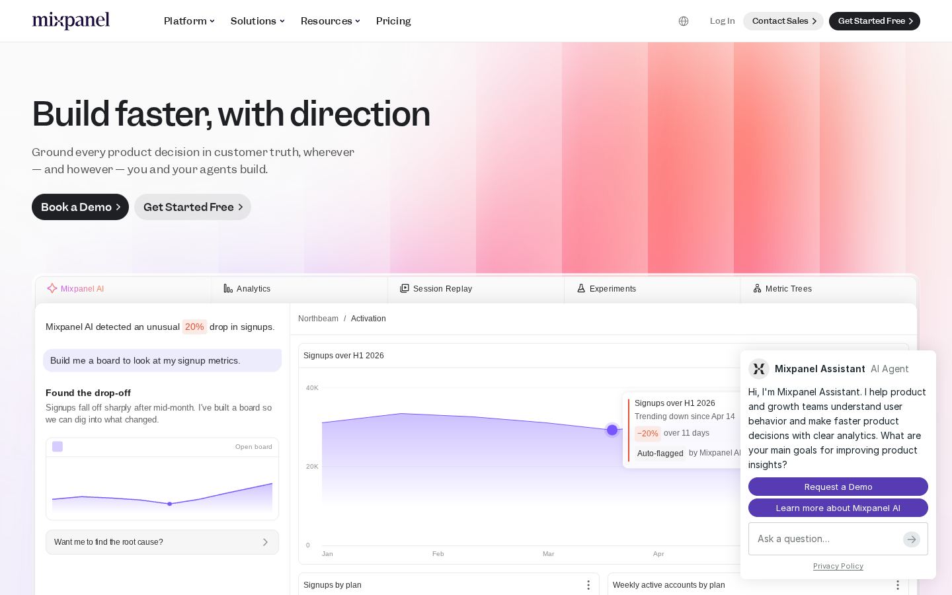The width and height of the screenshot is (952, 595).
Task: Click the purple data point on chart
Action: point(612,430)
